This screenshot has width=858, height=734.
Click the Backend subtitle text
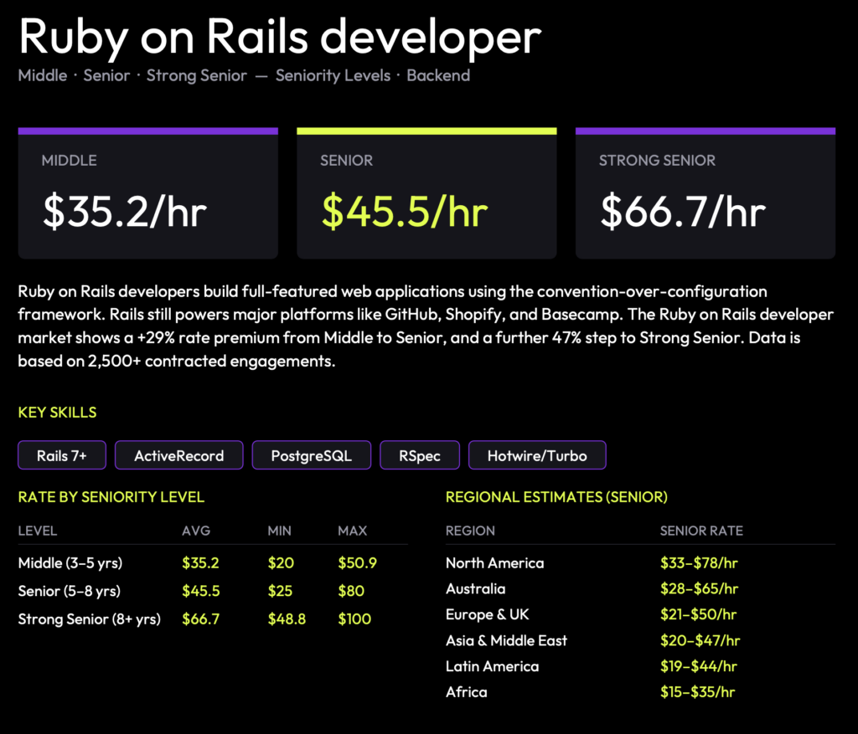[438, 75]
